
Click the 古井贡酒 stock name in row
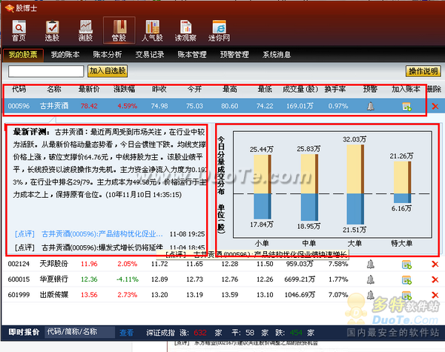54,106
